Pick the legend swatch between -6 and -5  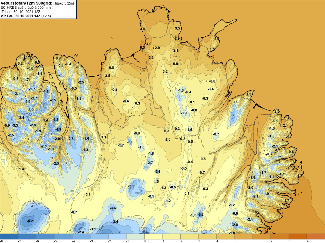tap(45, 237)
